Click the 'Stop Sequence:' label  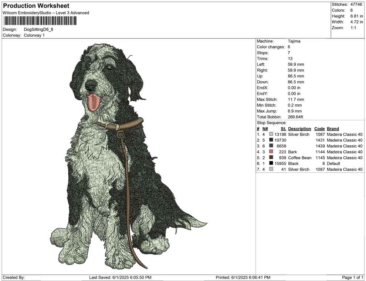click(271, 123)
